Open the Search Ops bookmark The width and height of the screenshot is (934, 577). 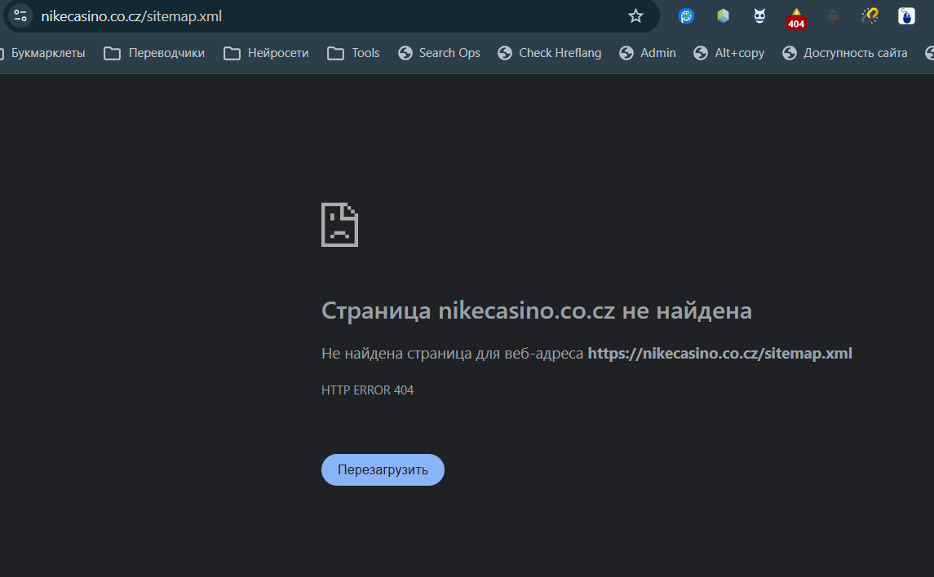[x=439, y=53]
